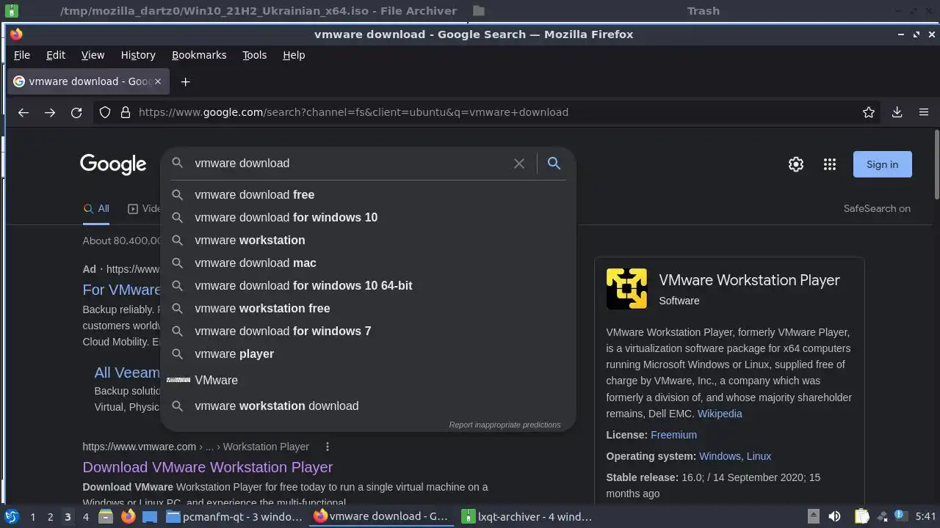Image resolution: width=940 pixels, height=528 pixels.
Task: Click the Freemium license link
Action: tap(673, 435)
